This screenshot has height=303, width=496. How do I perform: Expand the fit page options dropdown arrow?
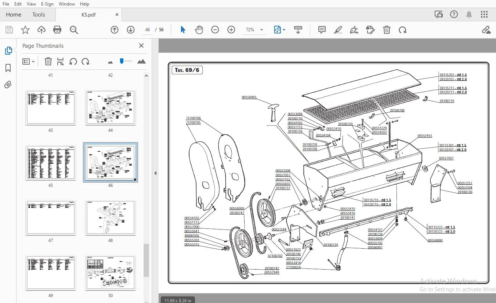[x=284, y=30]
